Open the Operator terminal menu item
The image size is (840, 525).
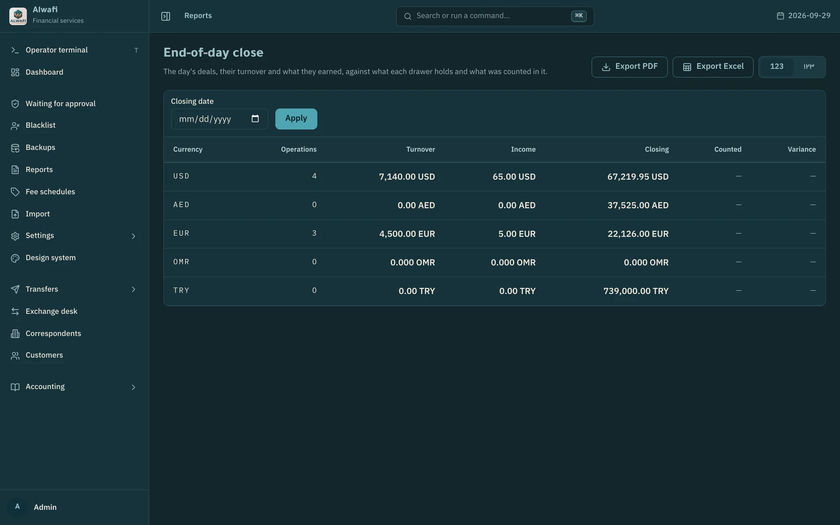(x=74, y=50)
